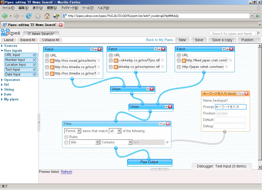Screen dimensions: 262x190
Task: Remove the title rule in Filter module
Action: (66, 142)
